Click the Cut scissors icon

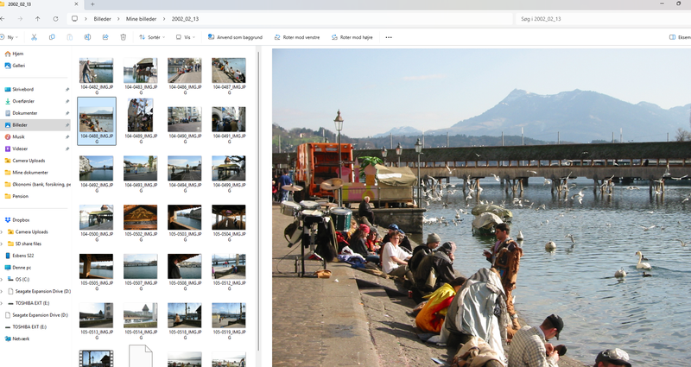[34, 37]
